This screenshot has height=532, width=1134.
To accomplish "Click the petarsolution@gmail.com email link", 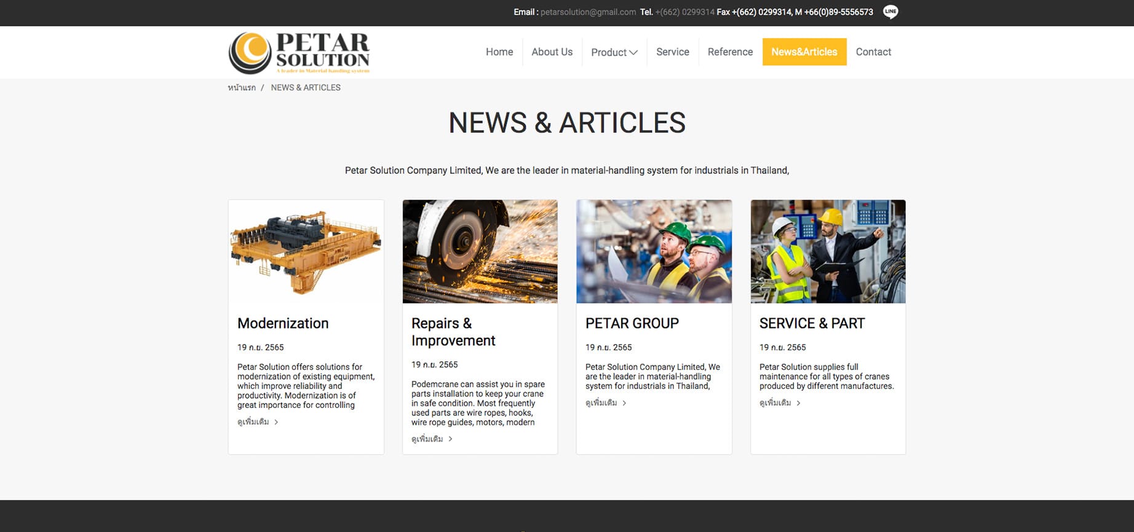I will pyautogui.click(x=588, y=12).
